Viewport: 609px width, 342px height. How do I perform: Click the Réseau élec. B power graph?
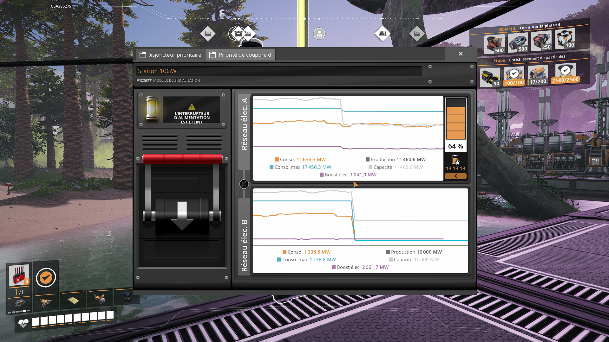360,217
